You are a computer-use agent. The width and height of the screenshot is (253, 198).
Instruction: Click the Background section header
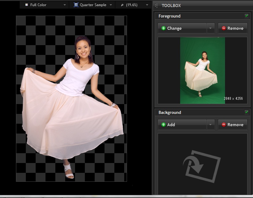(x=170, y=112)
